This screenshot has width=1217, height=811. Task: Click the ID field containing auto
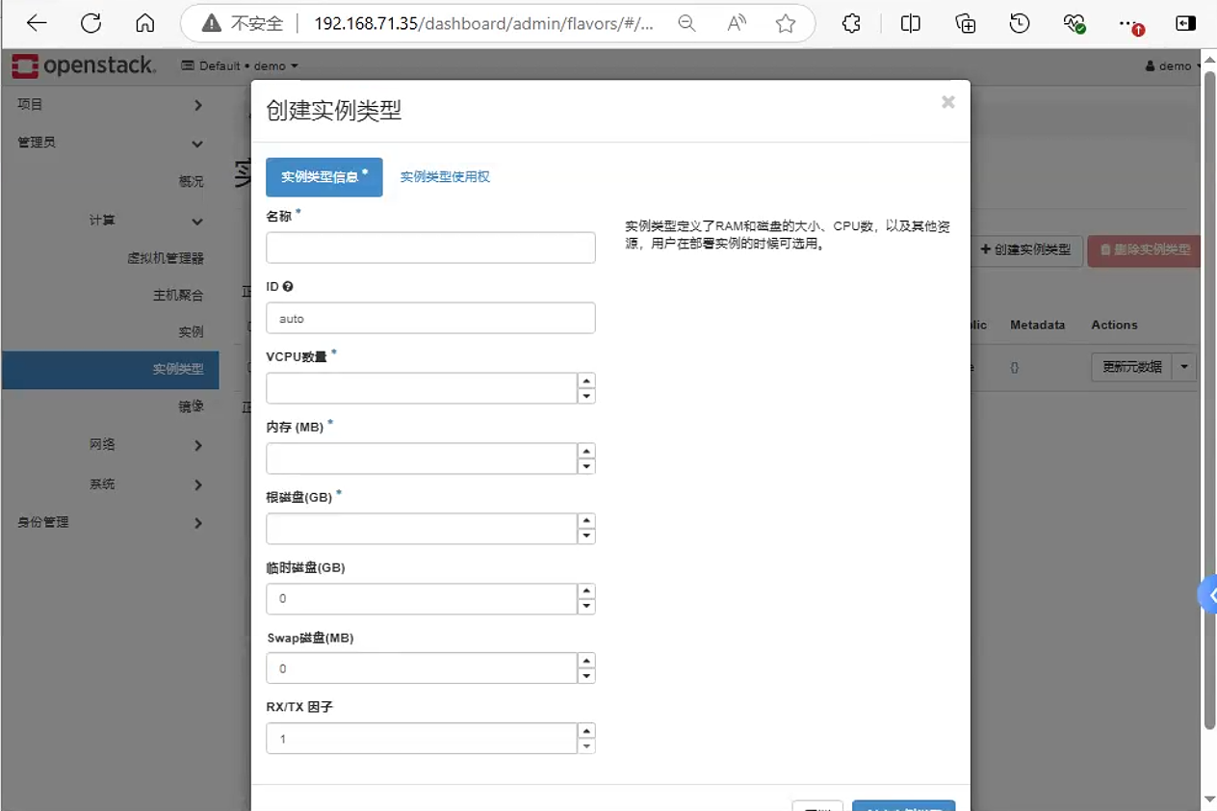430,318
